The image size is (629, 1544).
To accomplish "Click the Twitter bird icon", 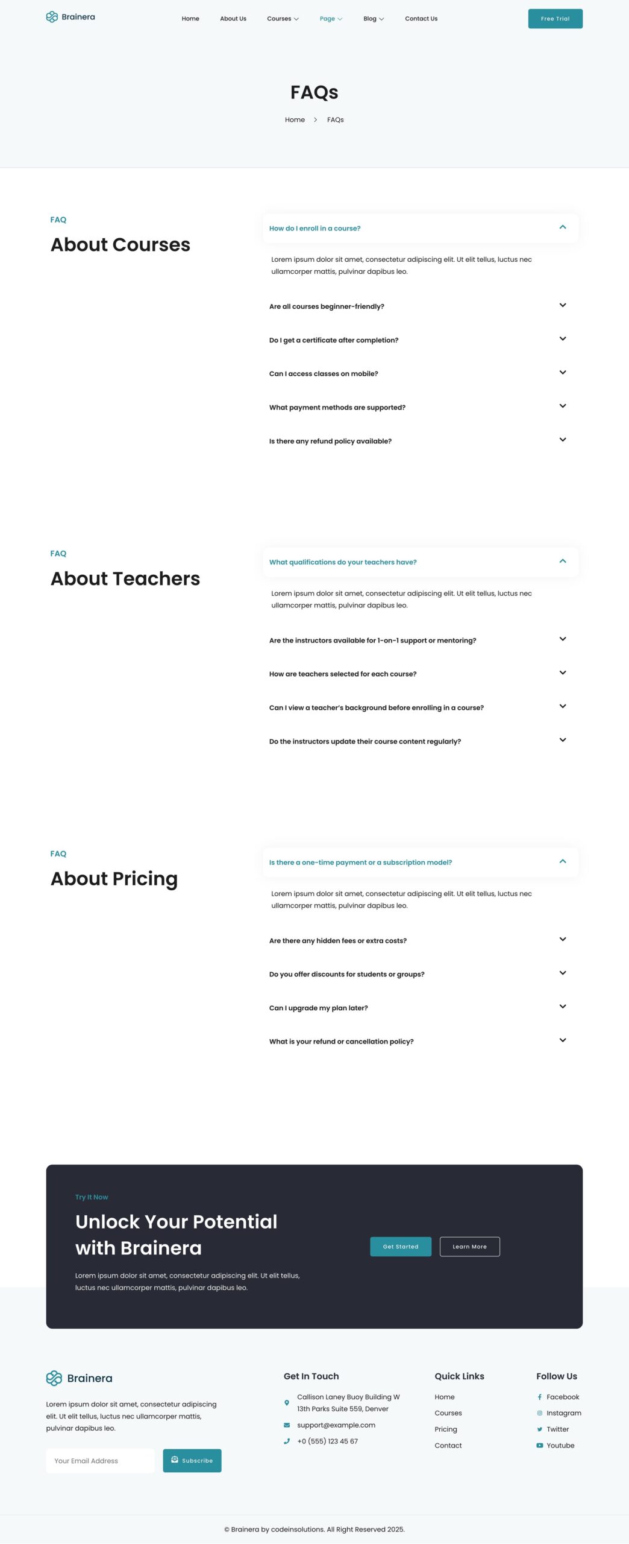I will tap(540, 1429).
